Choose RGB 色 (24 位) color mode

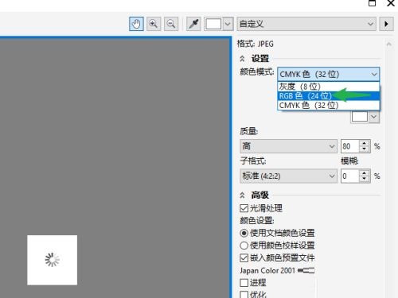[x=329, y=95]
